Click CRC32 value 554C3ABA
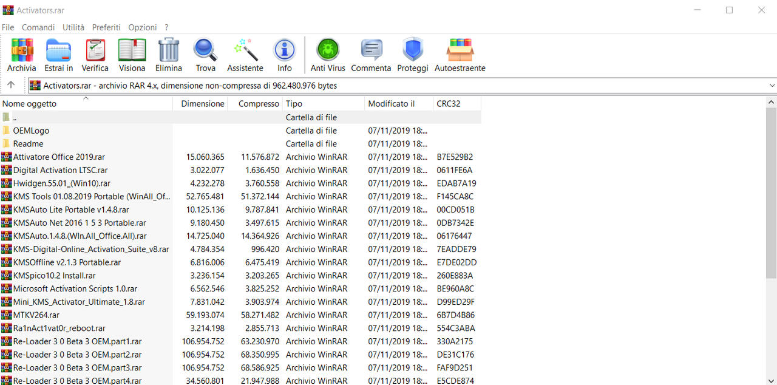This screenshot has height=385, width=777. click(x=455, y=329)
